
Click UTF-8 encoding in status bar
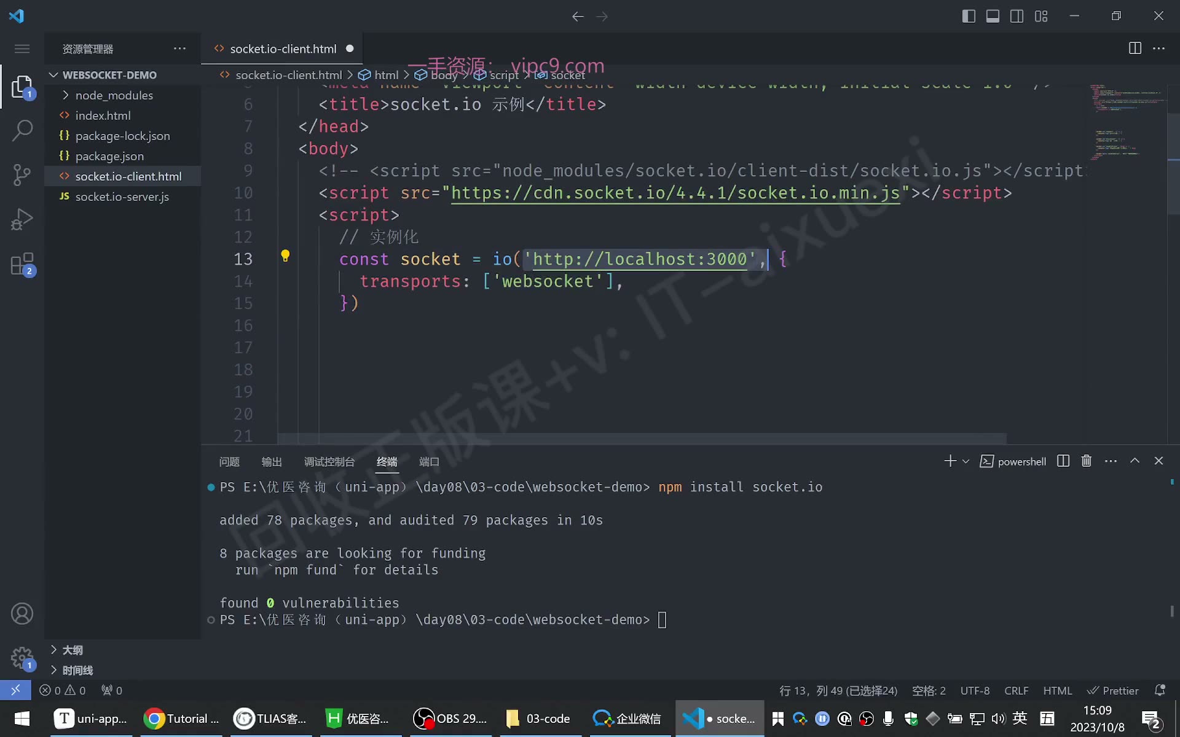975,690
